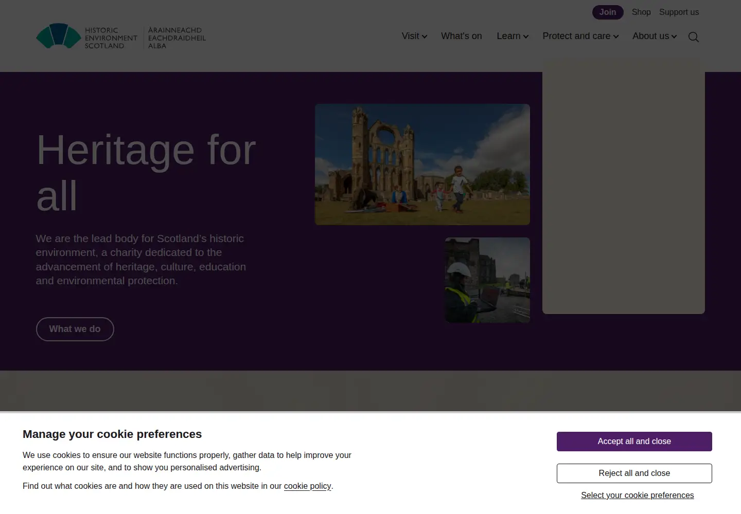
Task: Go to the Support us link
Action: (x=679, y=12)
